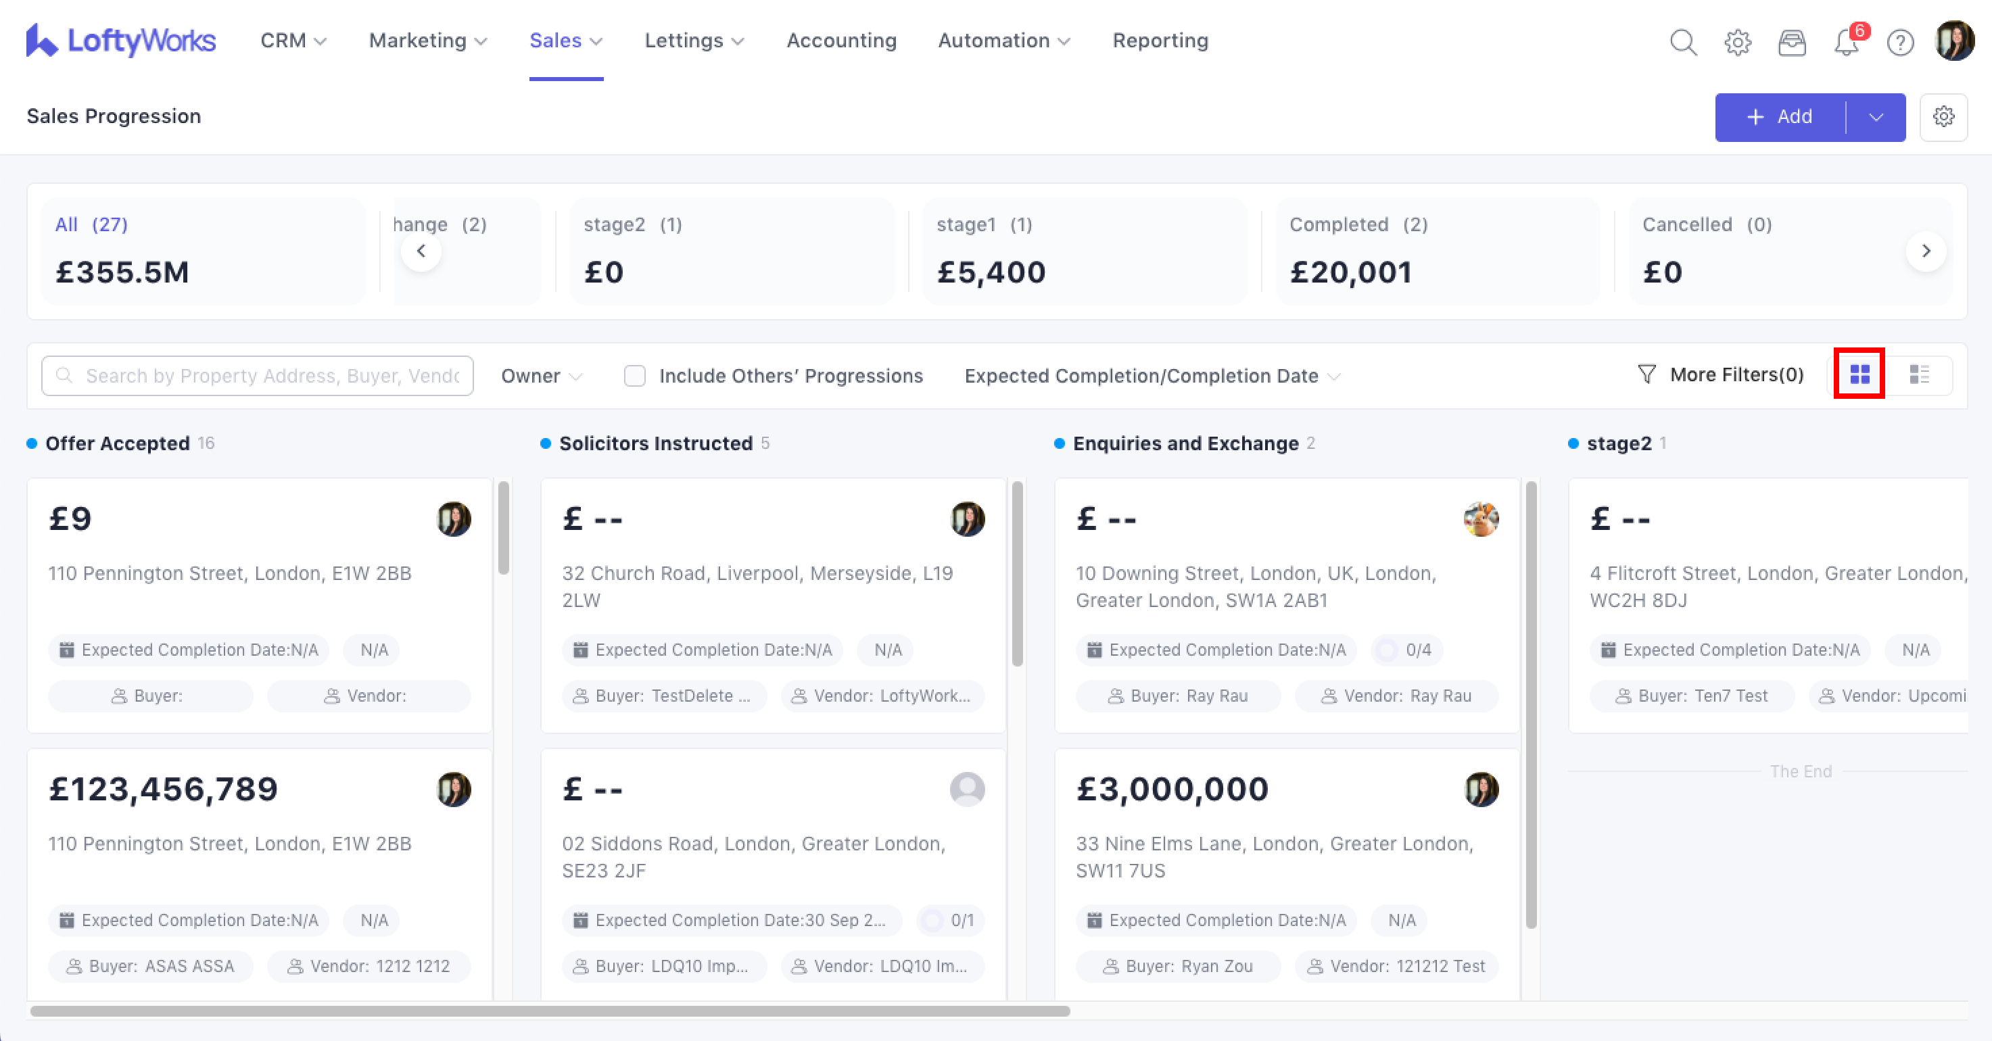This screenshot has height=1041, width=1992.
Task: Open the inbox tray icon
Action: 1792,42
